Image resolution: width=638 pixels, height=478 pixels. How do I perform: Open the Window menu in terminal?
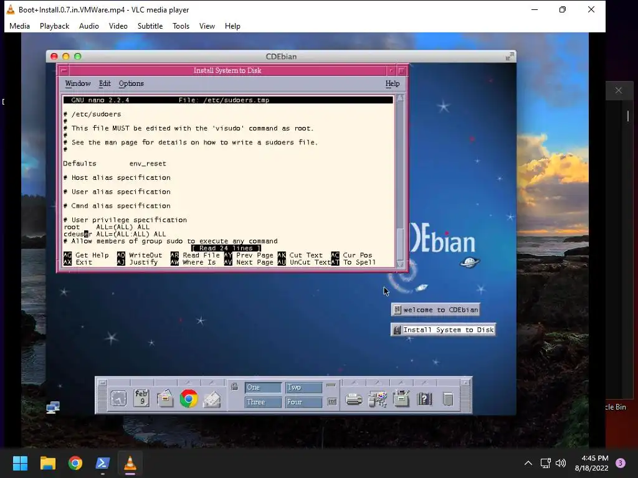(78, 83)
